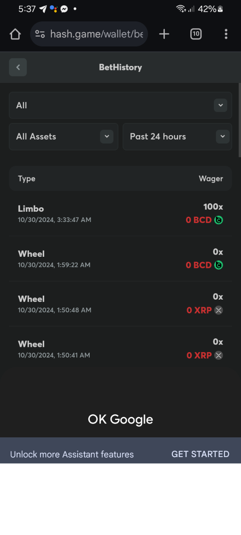Tap GET STARTED for Assistant features
Image resolution: width=241 pixels, height=535 pixels.
tap(200, 454)
